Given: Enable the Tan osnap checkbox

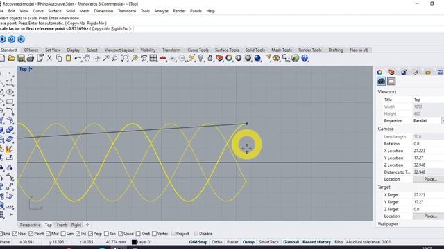Looking at the screenshot, I should [x=106, y=234].
